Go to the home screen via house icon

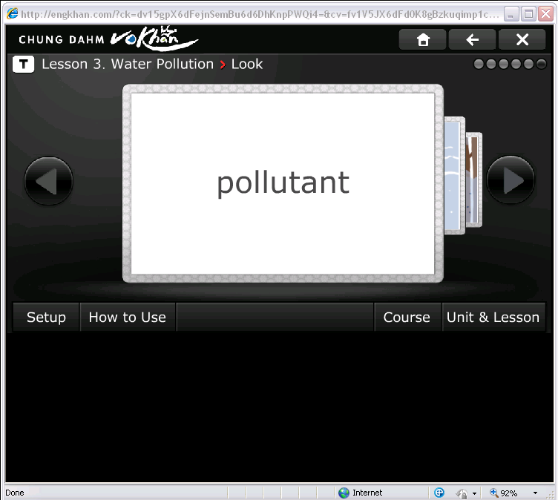pyautogui.click(x=422, y=39)
